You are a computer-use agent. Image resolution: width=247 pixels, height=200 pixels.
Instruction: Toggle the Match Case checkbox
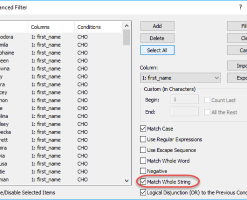pyautogui.click(x=143, y=128)
